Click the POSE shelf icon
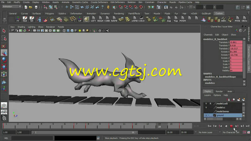The height and width of the screenshot is (141, 251). click(x=238, y=19)
